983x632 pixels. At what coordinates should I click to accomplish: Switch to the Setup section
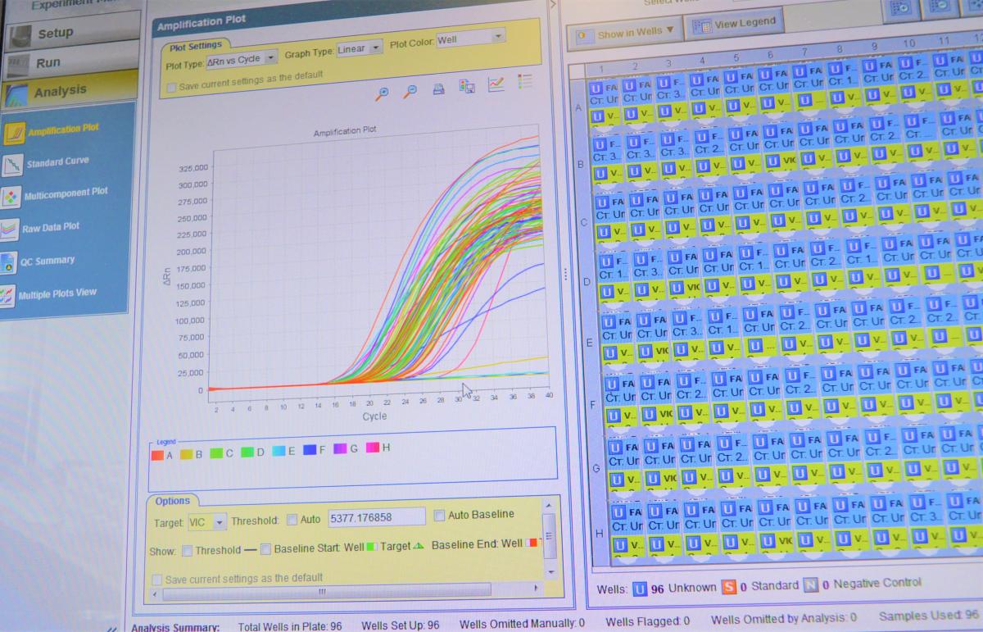tap(55, 34)
